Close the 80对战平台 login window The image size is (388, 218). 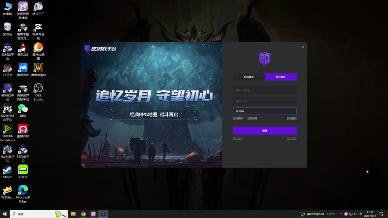pos(303,47)
